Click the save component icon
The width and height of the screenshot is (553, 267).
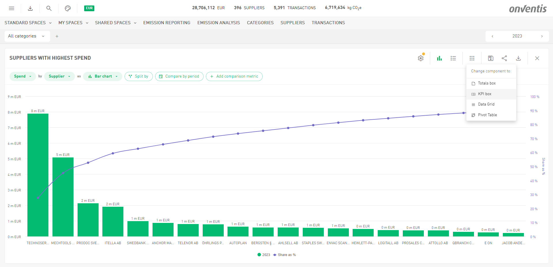[x=490, y=58]
